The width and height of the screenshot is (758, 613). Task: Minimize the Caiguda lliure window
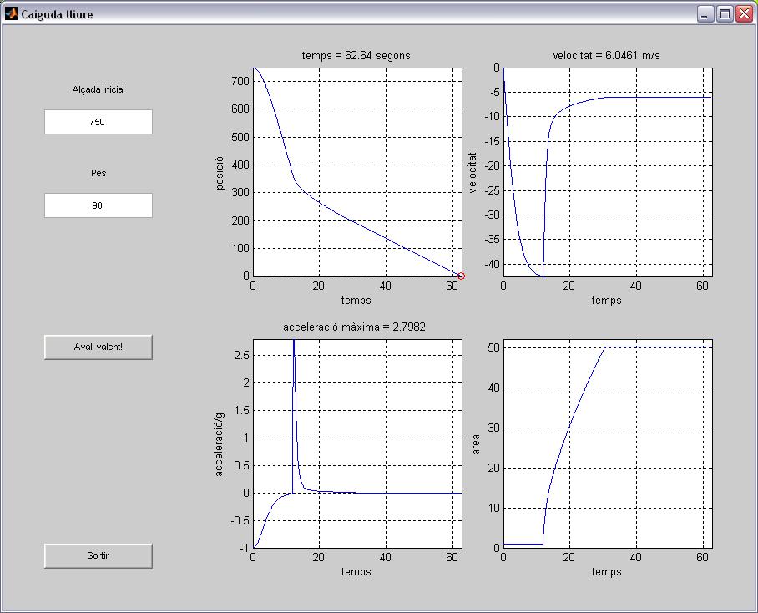[706, 13]
